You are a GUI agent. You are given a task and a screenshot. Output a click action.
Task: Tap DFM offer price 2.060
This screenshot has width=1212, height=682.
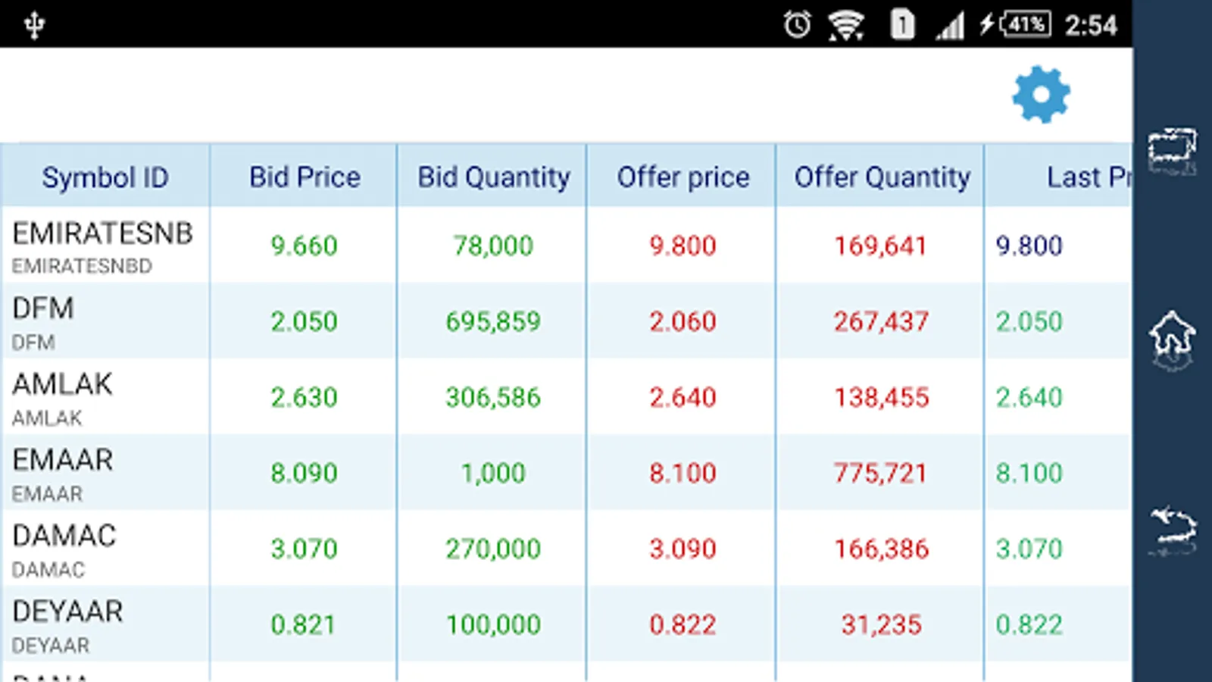pyautogui.click(x=683, y=321)
